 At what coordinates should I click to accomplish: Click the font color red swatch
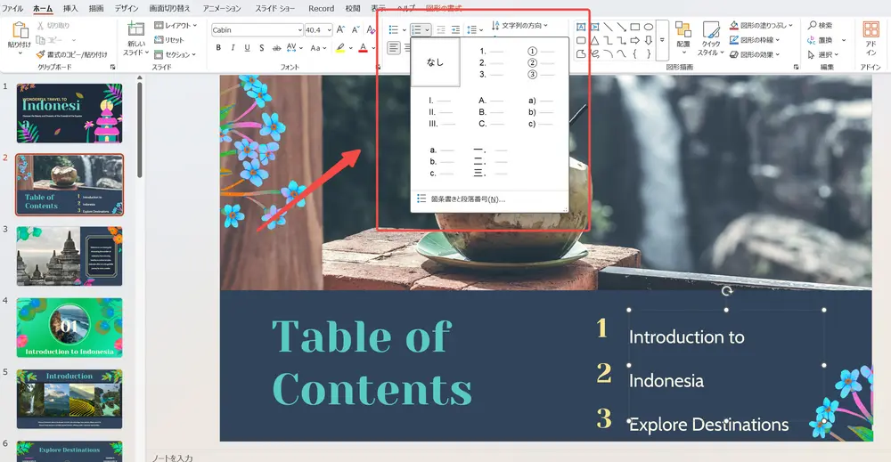click(x=364, y=49)
